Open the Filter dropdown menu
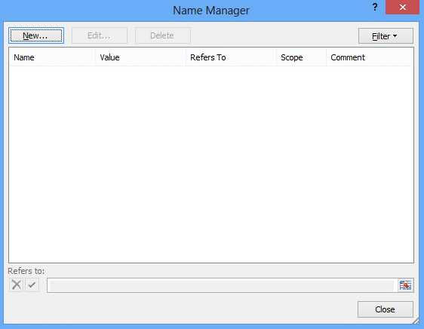424x329 pixels. (386, 36)
